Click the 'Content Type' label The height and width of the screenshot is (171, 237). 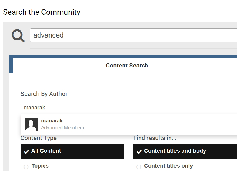(39, 138)
